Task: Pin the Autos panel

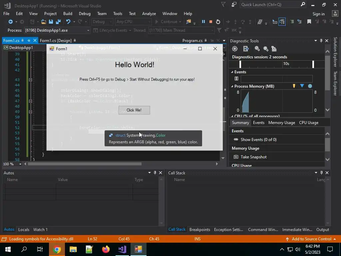Action: click(155, 173)
